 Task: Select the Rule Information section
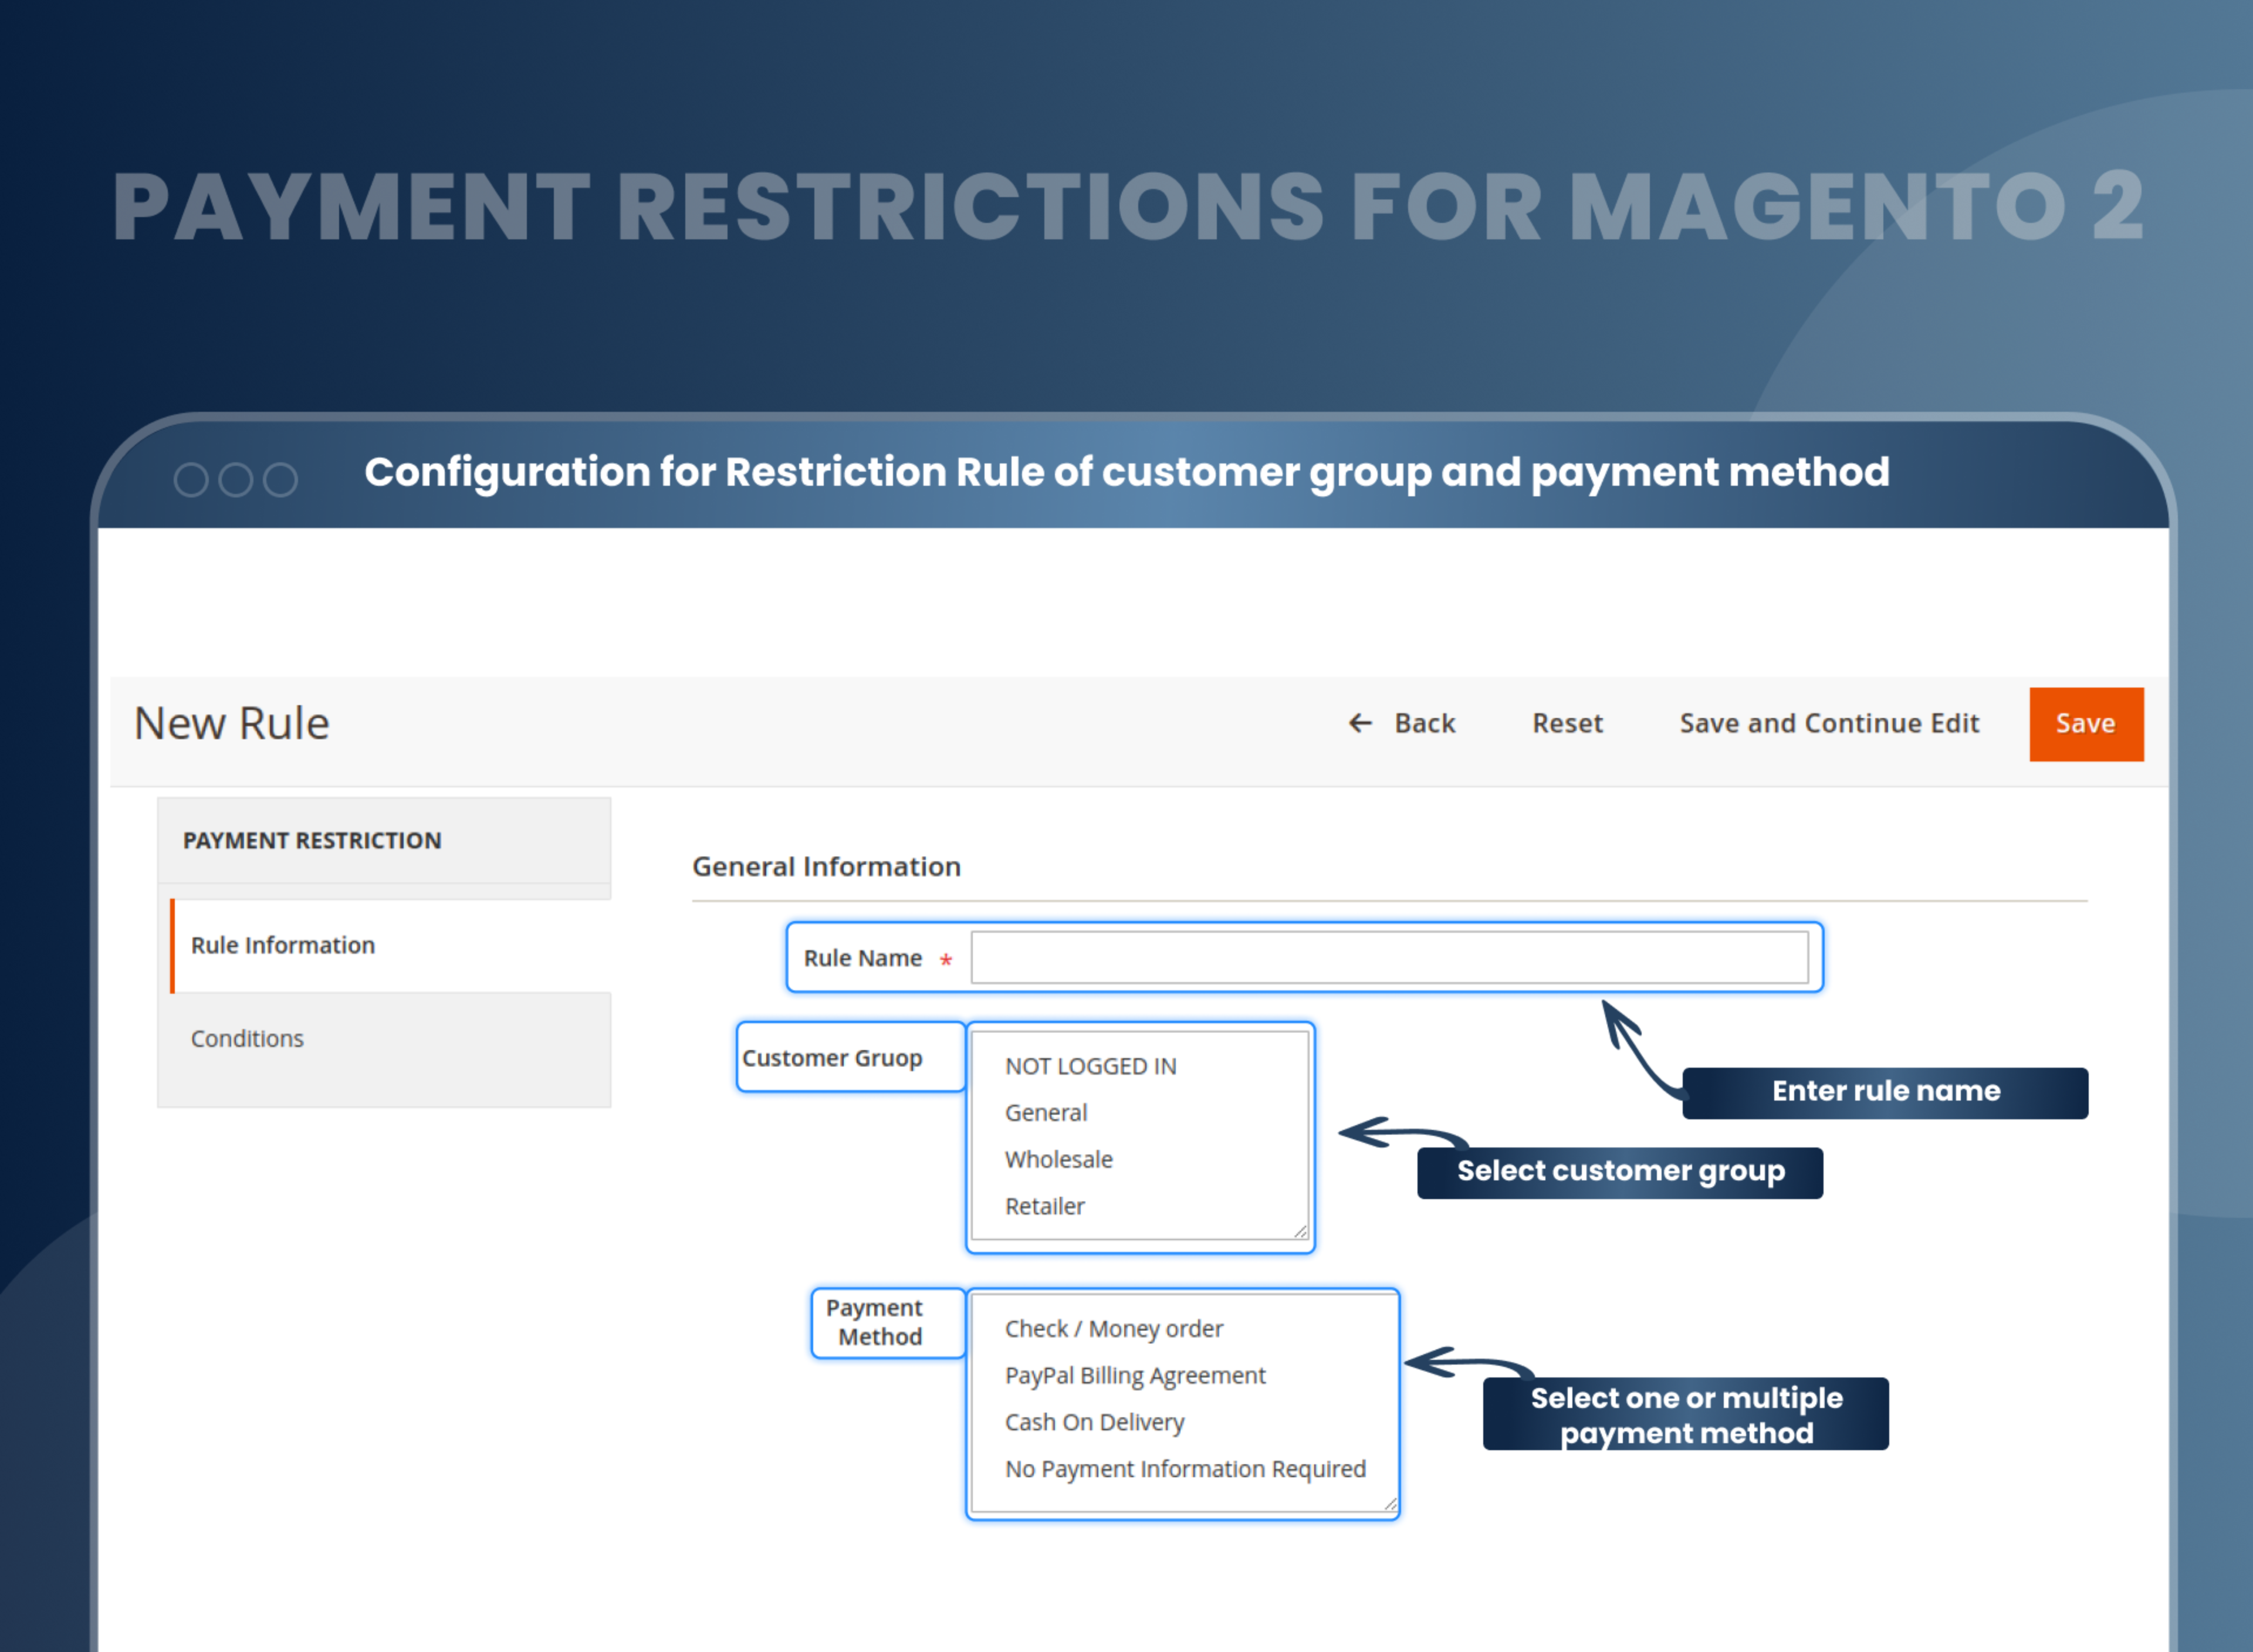(283, 945)
